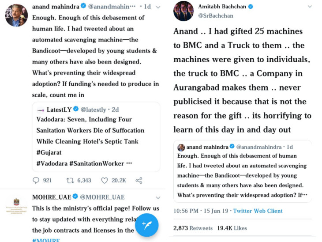Like the tweet with 20.2K likes
Screen dimensions: 322x242
[105, 180]
